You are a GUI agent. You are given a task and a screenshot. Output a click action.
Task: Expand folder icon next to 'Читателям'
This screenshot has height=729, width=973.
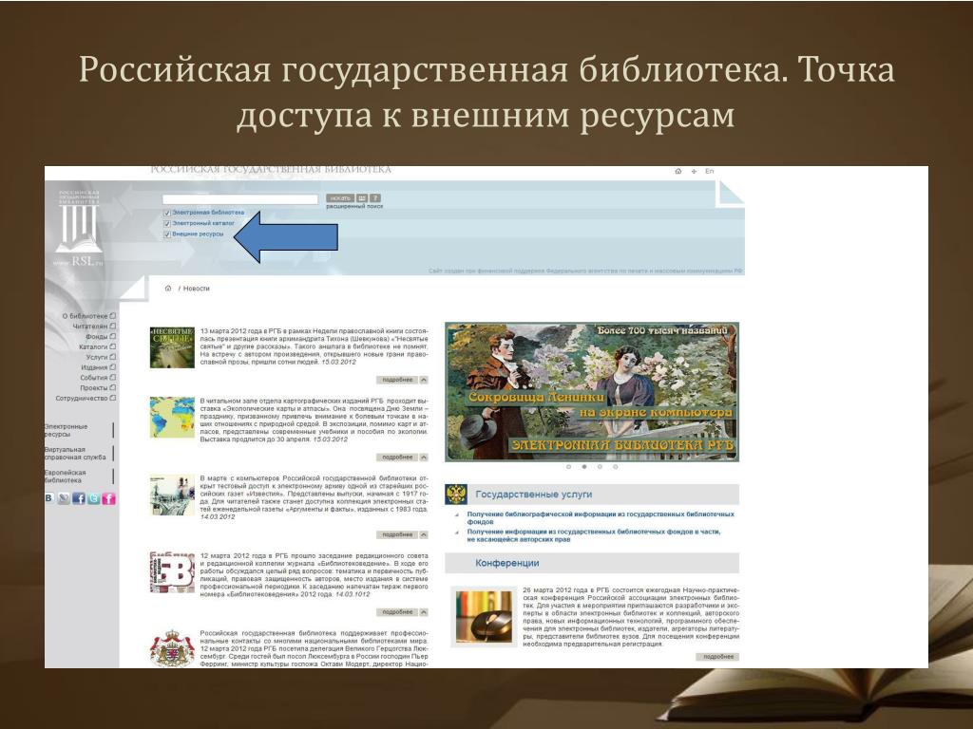(x=113, y=326)
